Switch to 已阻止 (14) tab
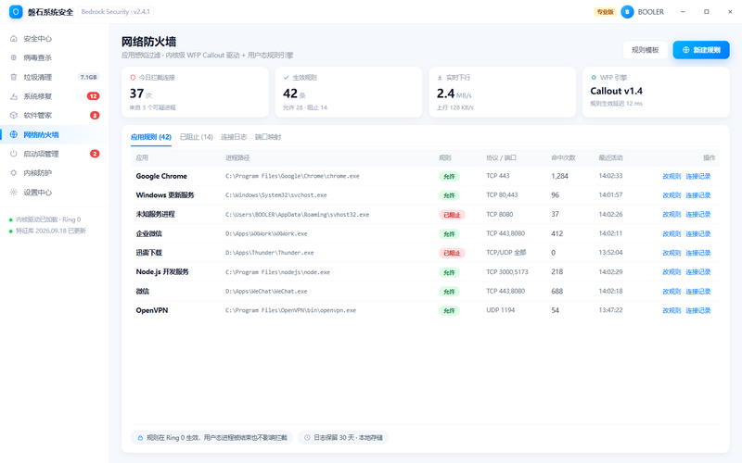The image size is (742, 463). (x=196, y=137)
